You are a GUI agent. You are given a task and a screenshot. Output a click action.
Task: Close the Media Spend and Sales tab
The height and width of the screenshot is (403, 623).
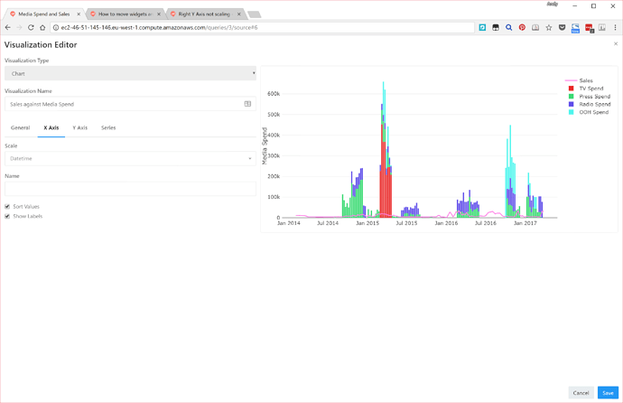coord(79,14)
